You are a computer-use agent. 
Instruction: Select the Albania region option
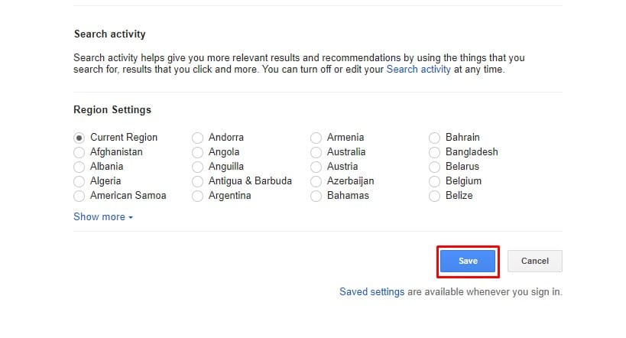coord(79,167)
